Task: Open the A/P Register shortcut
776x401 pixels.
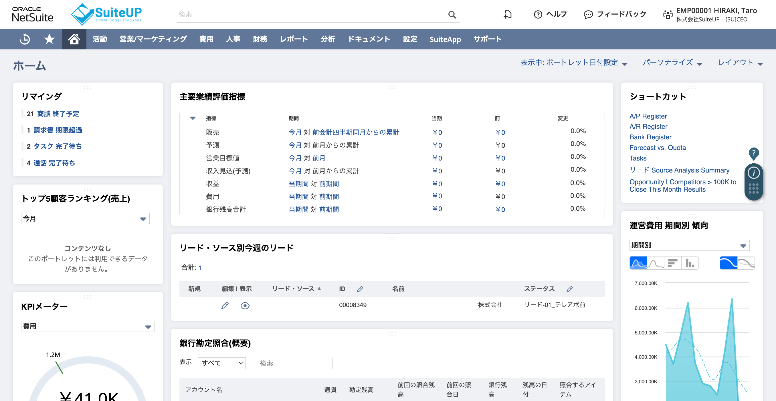Action: [x=648, y=116]
